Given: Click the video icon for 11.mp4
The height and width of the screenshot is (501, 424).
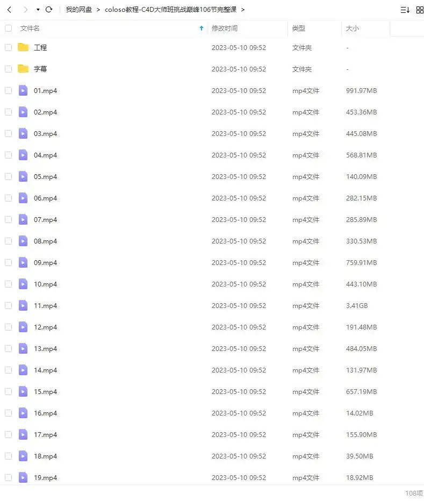Looking at the screenshot, I should click(23, 305).
